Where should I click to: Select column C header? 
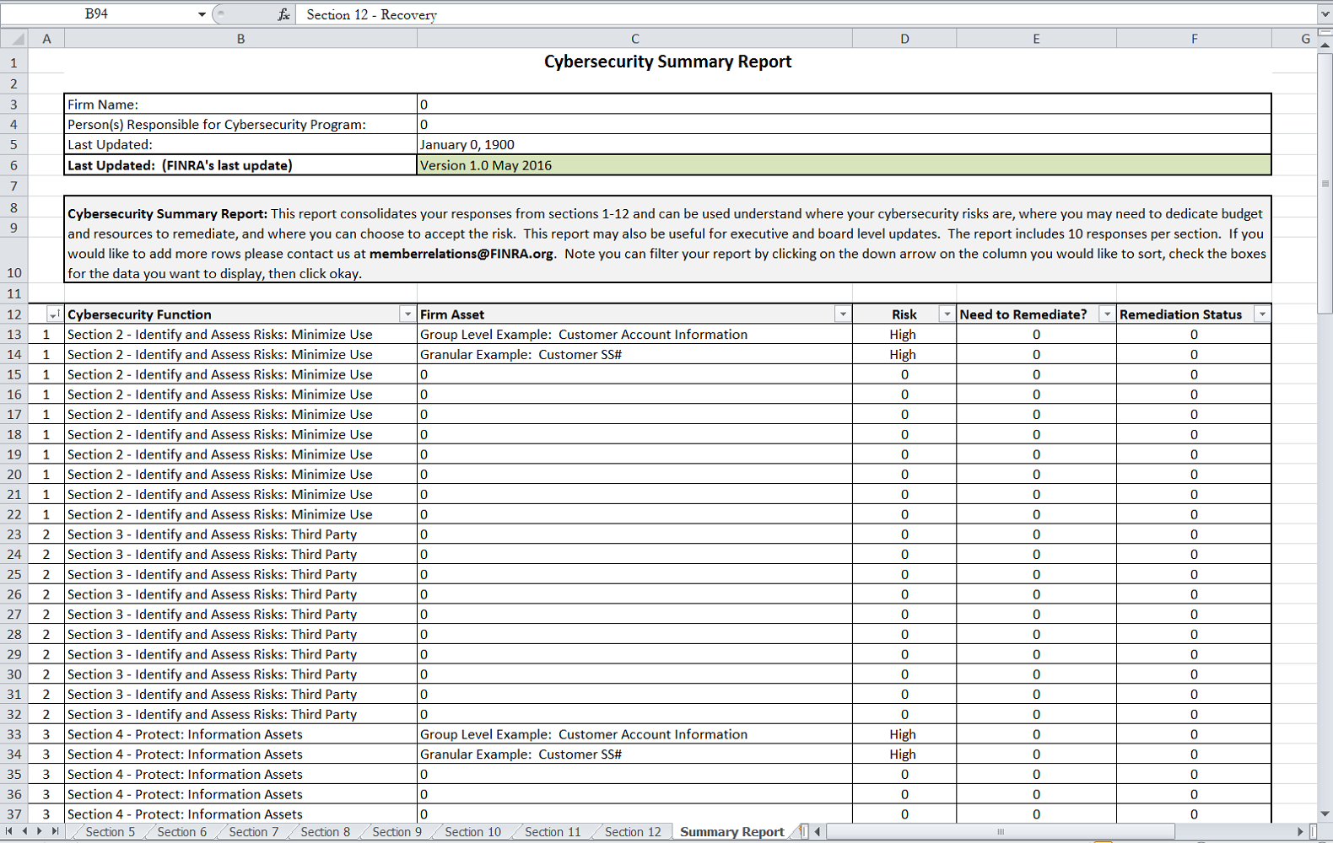(634, 39)
